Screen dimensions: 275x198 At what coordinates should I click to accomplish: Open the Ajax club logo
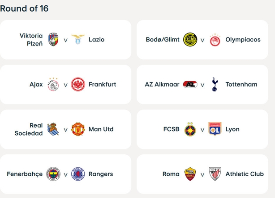53,84
